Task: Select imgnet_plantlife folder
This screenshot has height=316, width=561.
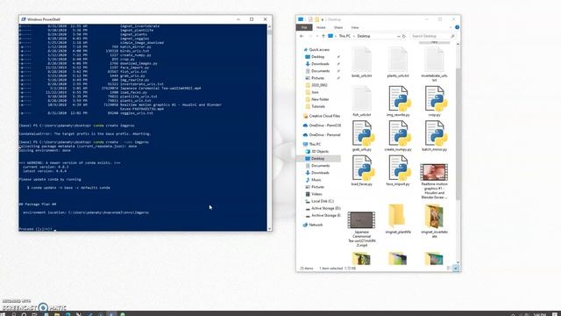Action: tap(398, 219)
